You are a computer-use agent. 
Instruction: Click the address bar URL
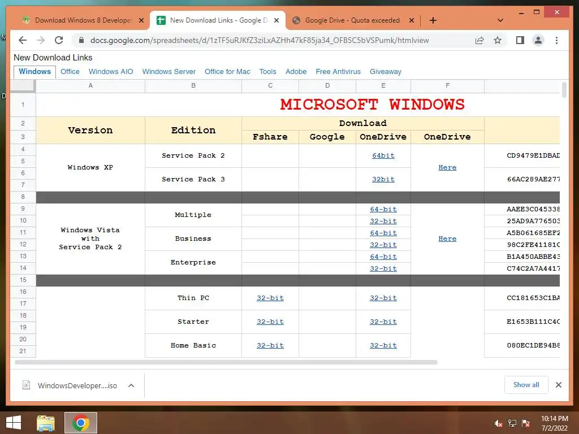(260, 40)
